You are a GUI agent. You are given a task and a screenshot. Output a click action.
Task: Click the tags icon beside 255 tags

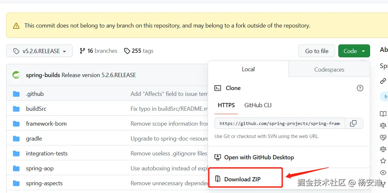pyautogui.click(x=127, y=51)
